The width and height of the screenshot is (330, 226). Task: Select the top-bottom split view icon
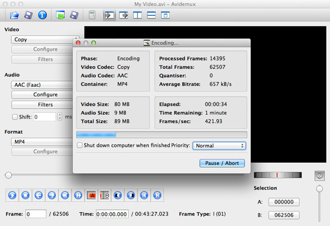pyautogui.click(x=151, y=15)
